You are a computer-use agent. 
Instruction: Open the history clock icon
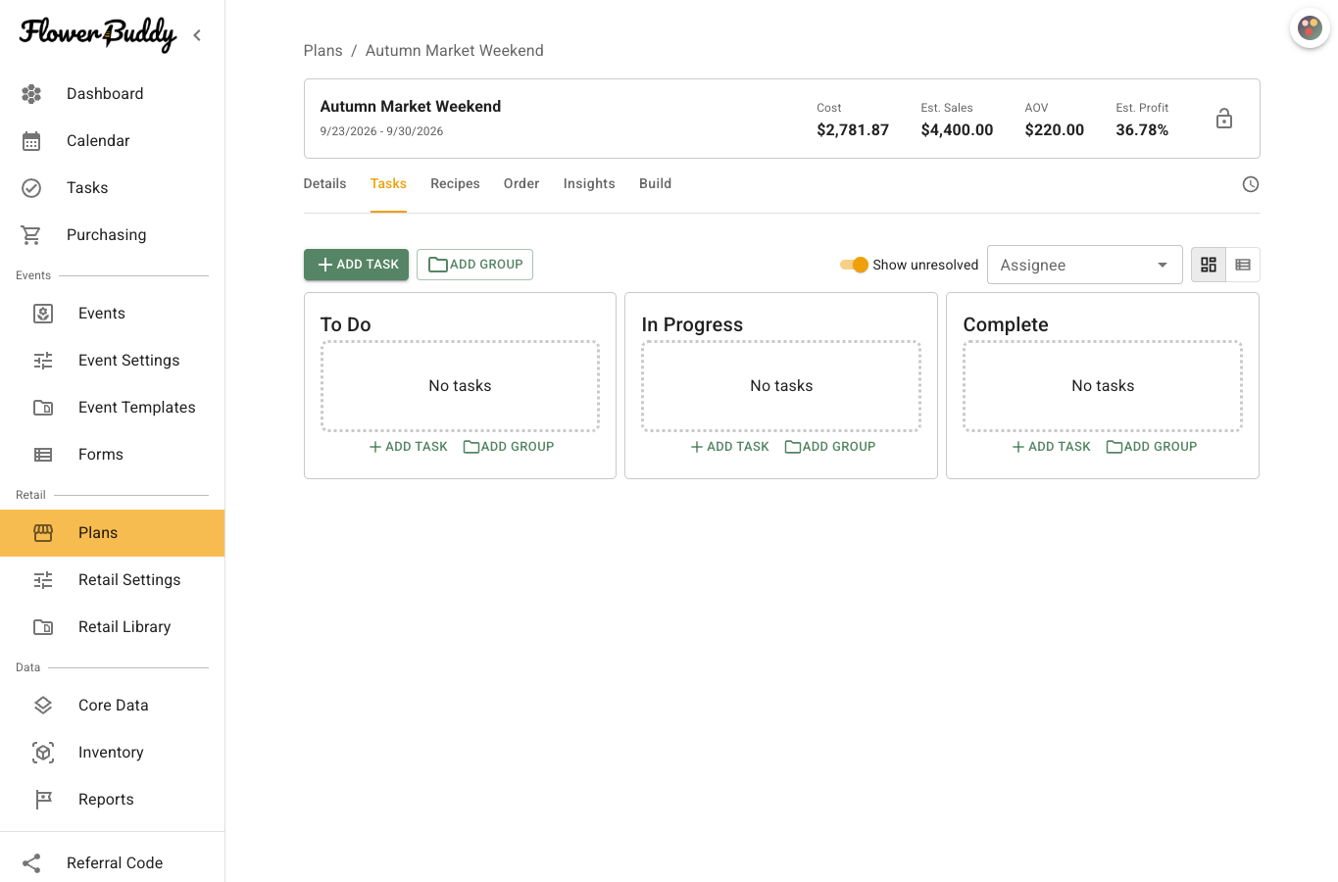pyautogui.click(x=1251, y=184)
